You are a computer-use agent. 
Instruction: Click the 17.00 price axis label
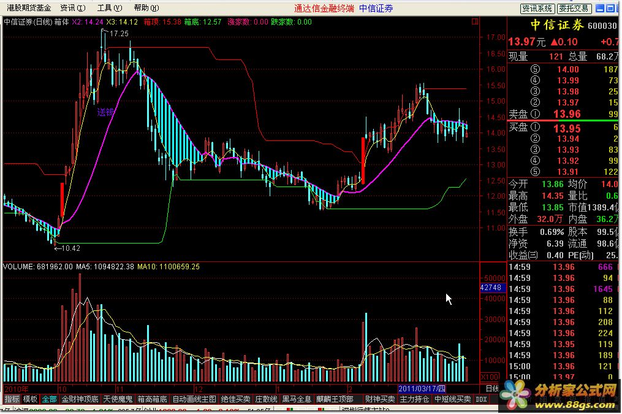click(x=496, y=37)
